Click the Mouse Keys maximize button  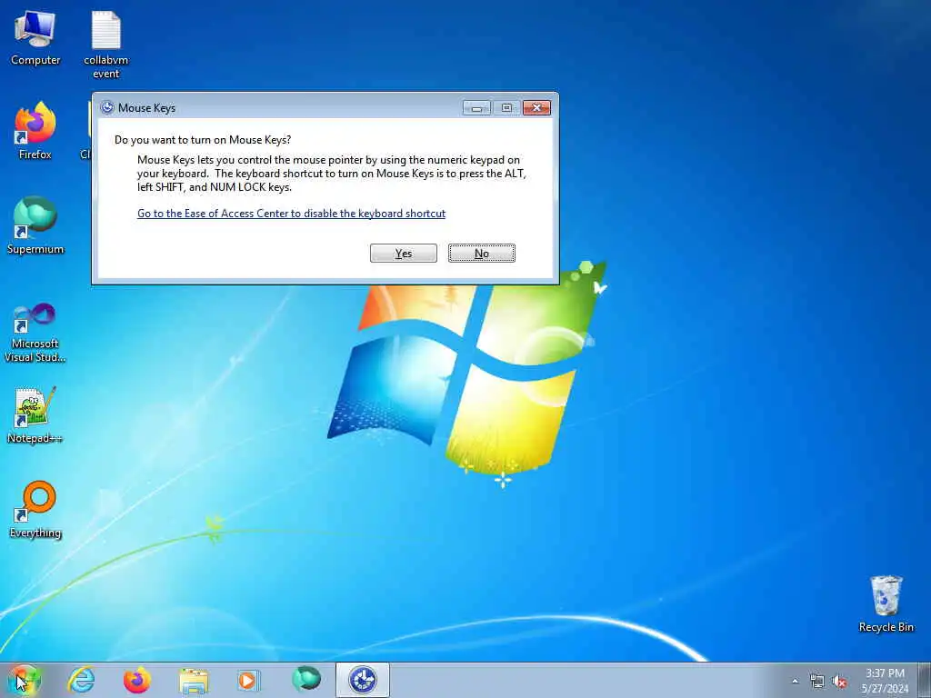[x=506, y=107]
